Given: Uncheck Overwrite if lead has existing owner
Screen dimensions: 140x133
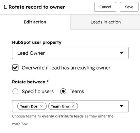Looking at the screenshot, I should (x=15, y=68).
